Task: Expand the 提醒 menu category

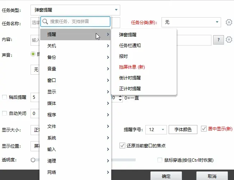Action: [x=75, y=34]
